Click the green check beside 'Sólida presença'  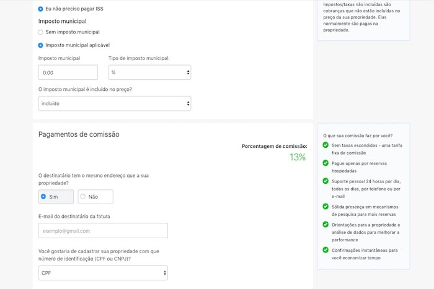325,207
